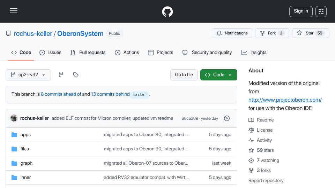This screenshot has height=188, width=335.
Task: View tags icon
Action: 76,75
